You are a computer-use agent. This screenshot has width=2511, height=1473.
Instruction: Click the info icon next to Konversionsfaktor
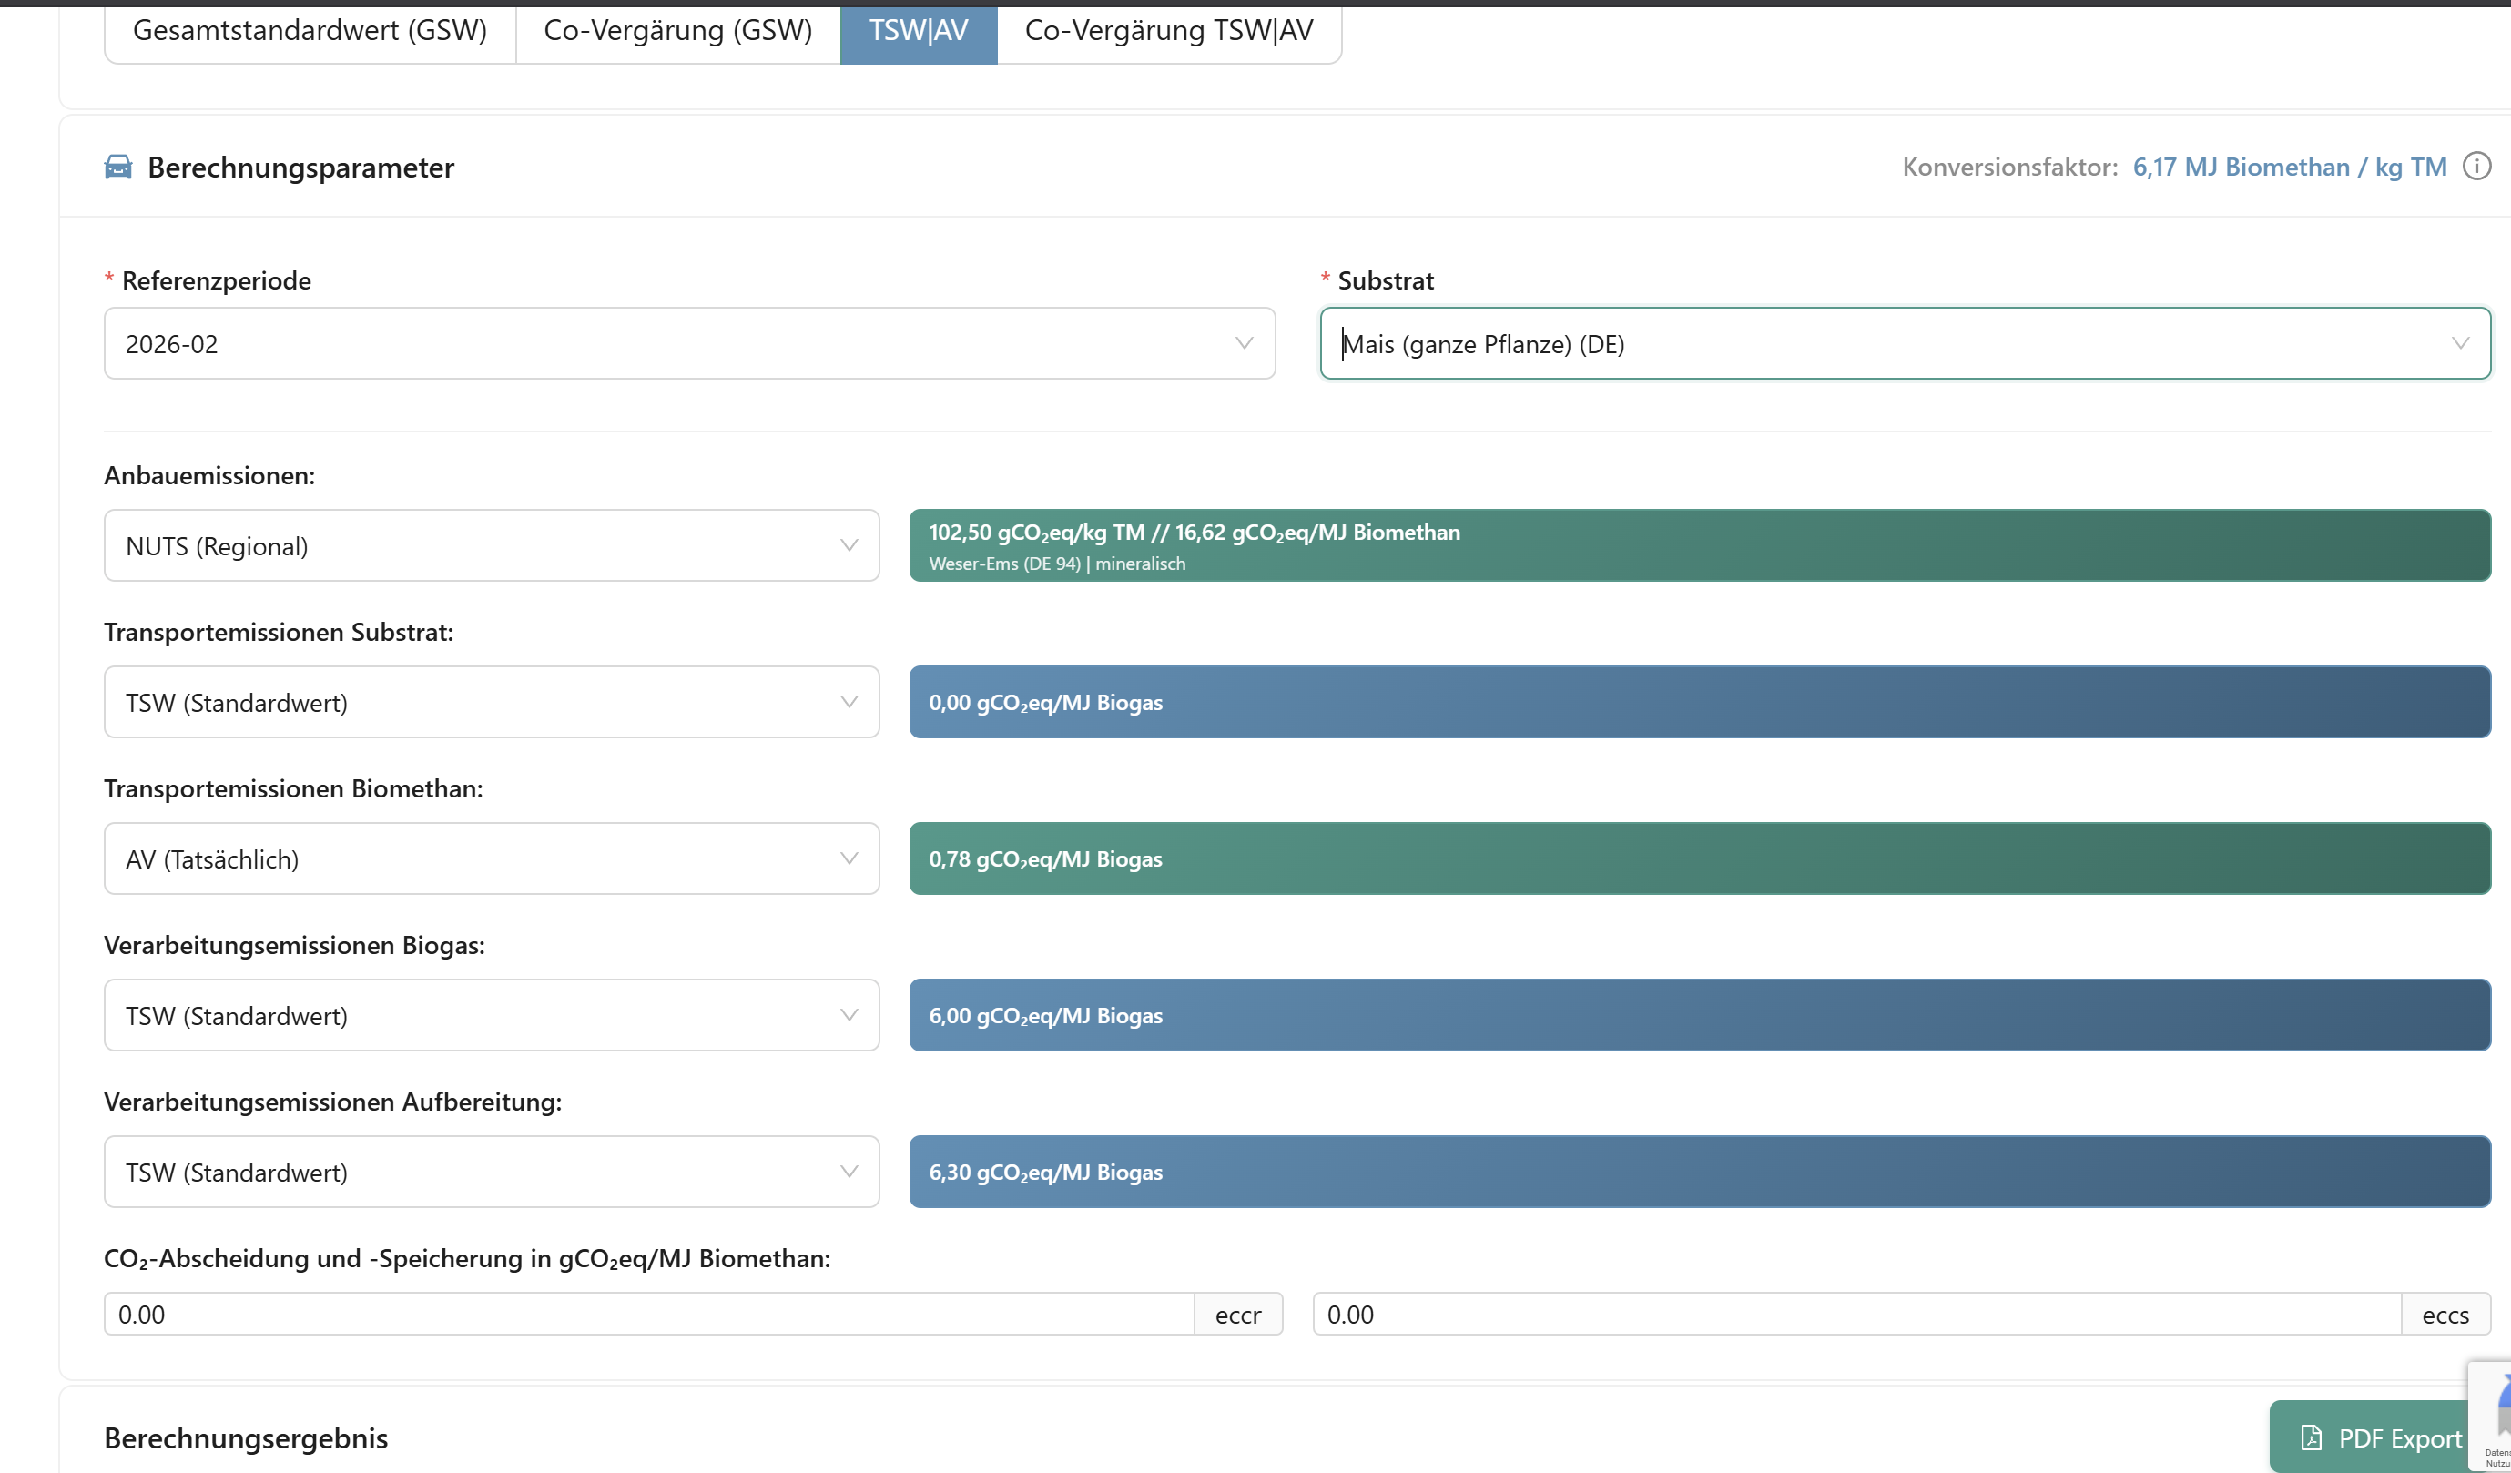pos(2475,167)
